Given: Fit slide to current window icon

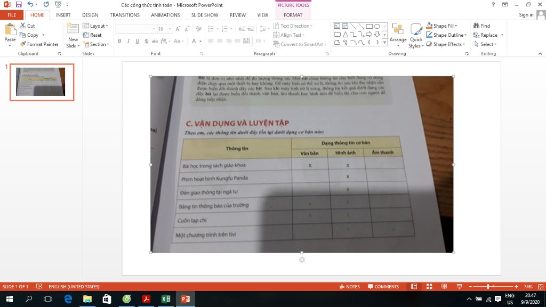Looking at the screenshot, I should click(x=541, y=286).
